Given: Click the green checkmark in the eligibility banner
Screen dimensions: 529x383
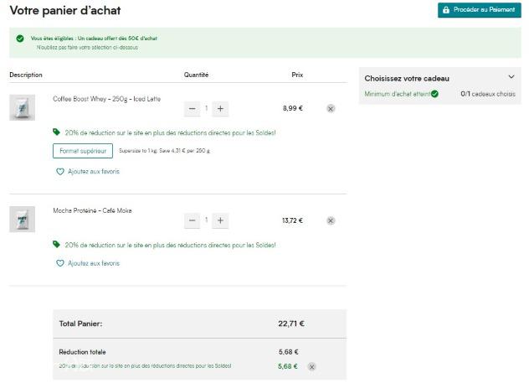Looking at the screenshot, I should point(20,39).
